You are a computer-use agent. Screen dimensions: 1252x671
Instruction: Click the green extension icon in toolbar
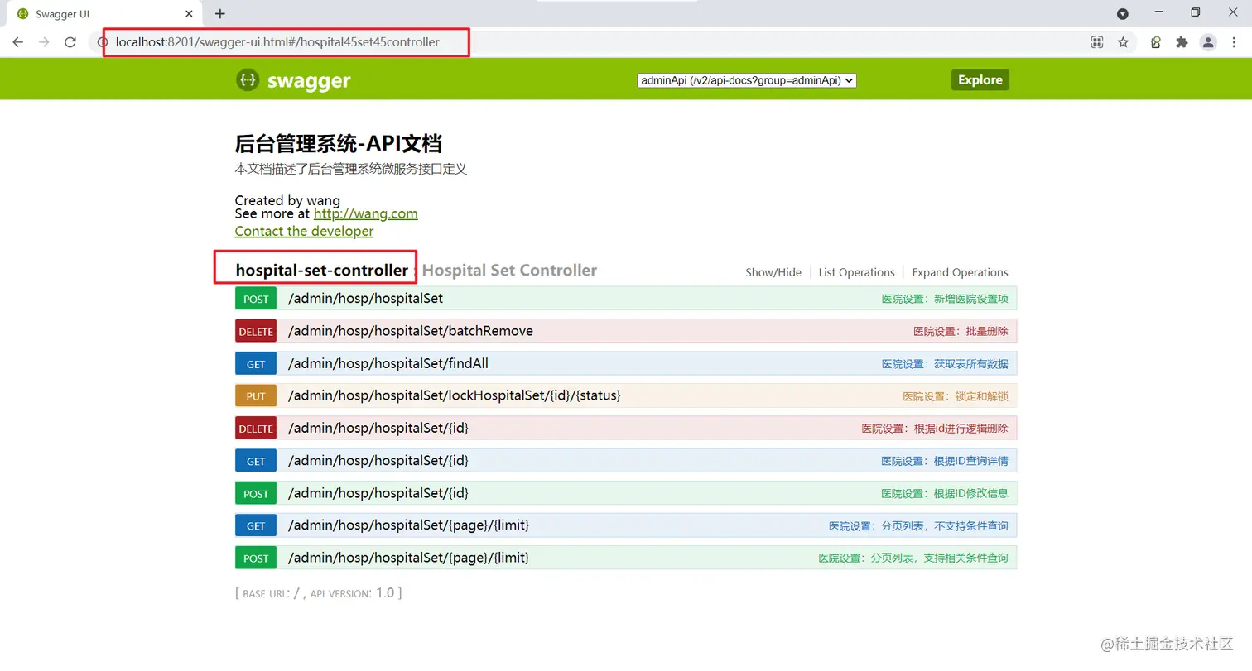1155,42
